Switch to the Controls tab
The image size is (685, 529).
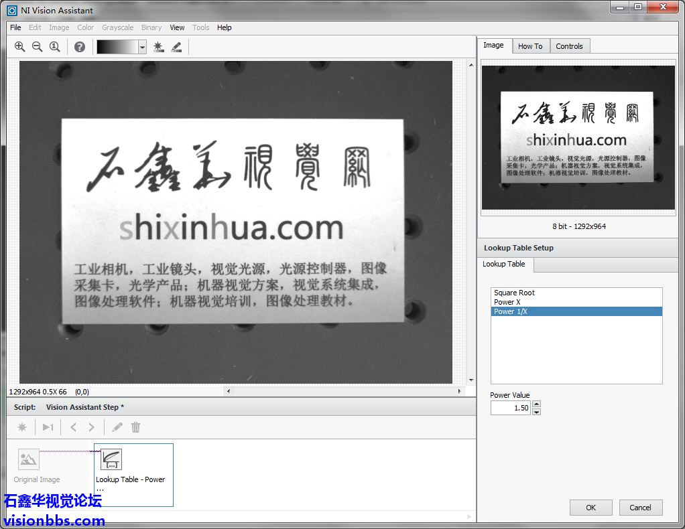[x=569, y=46]
